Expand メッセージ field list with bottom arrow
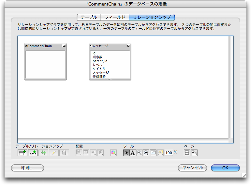251x185 pixels. pos(110,79)
